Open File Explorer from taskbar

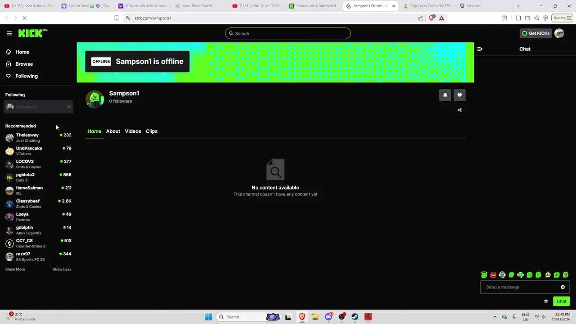click(315, 317)
